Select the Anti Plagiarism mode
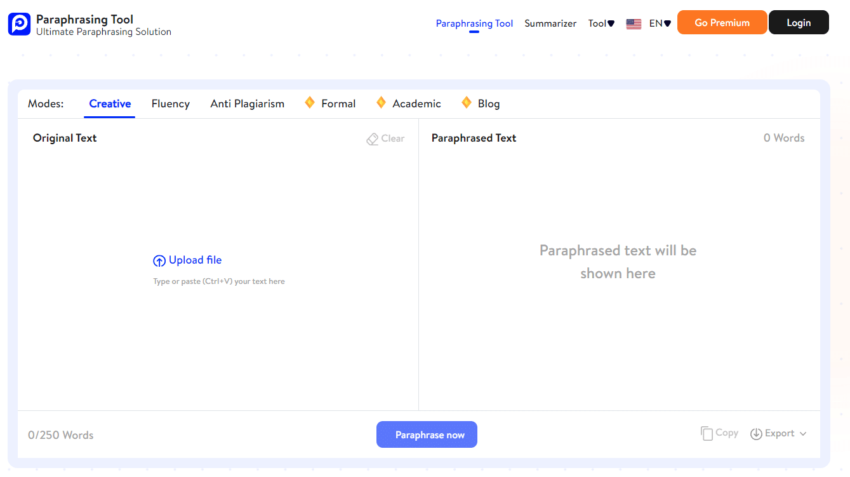Viewport: 850px width, 477px height. (x=247, y=103)
